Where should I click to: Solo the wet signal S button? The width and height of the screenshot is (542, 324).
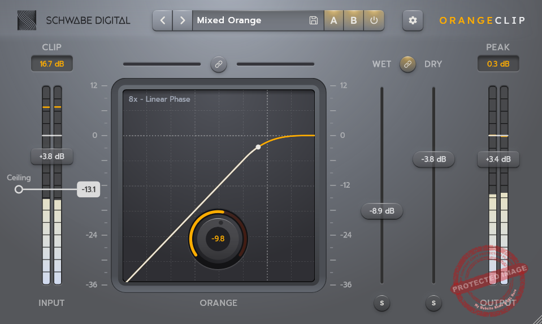pos(381,303)
